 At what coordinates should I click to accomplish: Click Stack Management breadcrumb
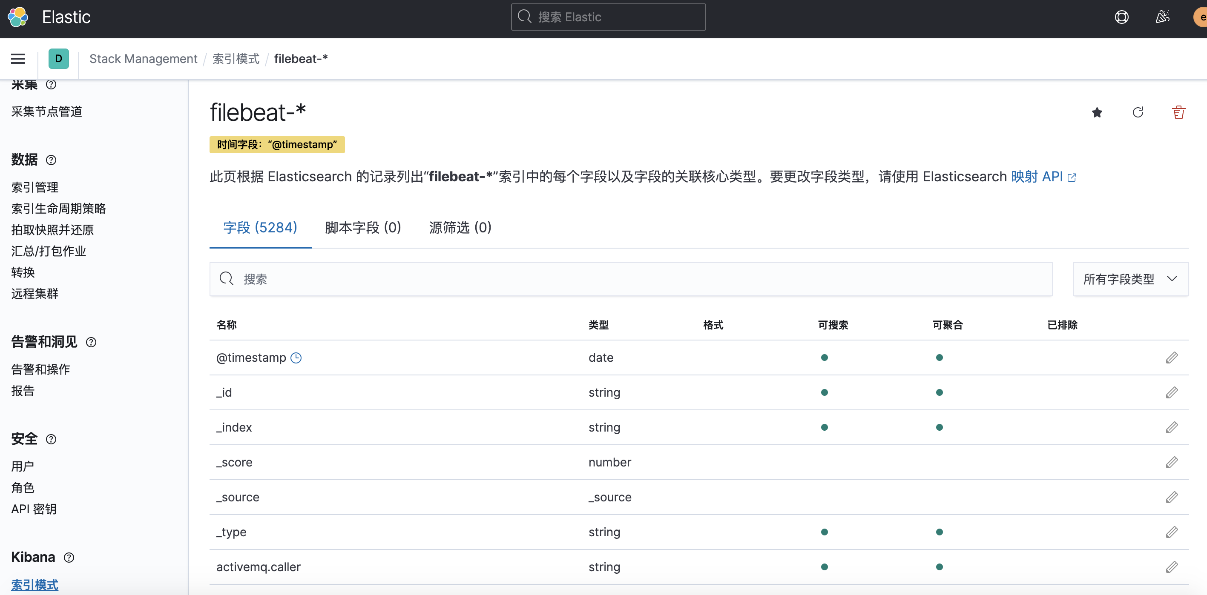144,59
